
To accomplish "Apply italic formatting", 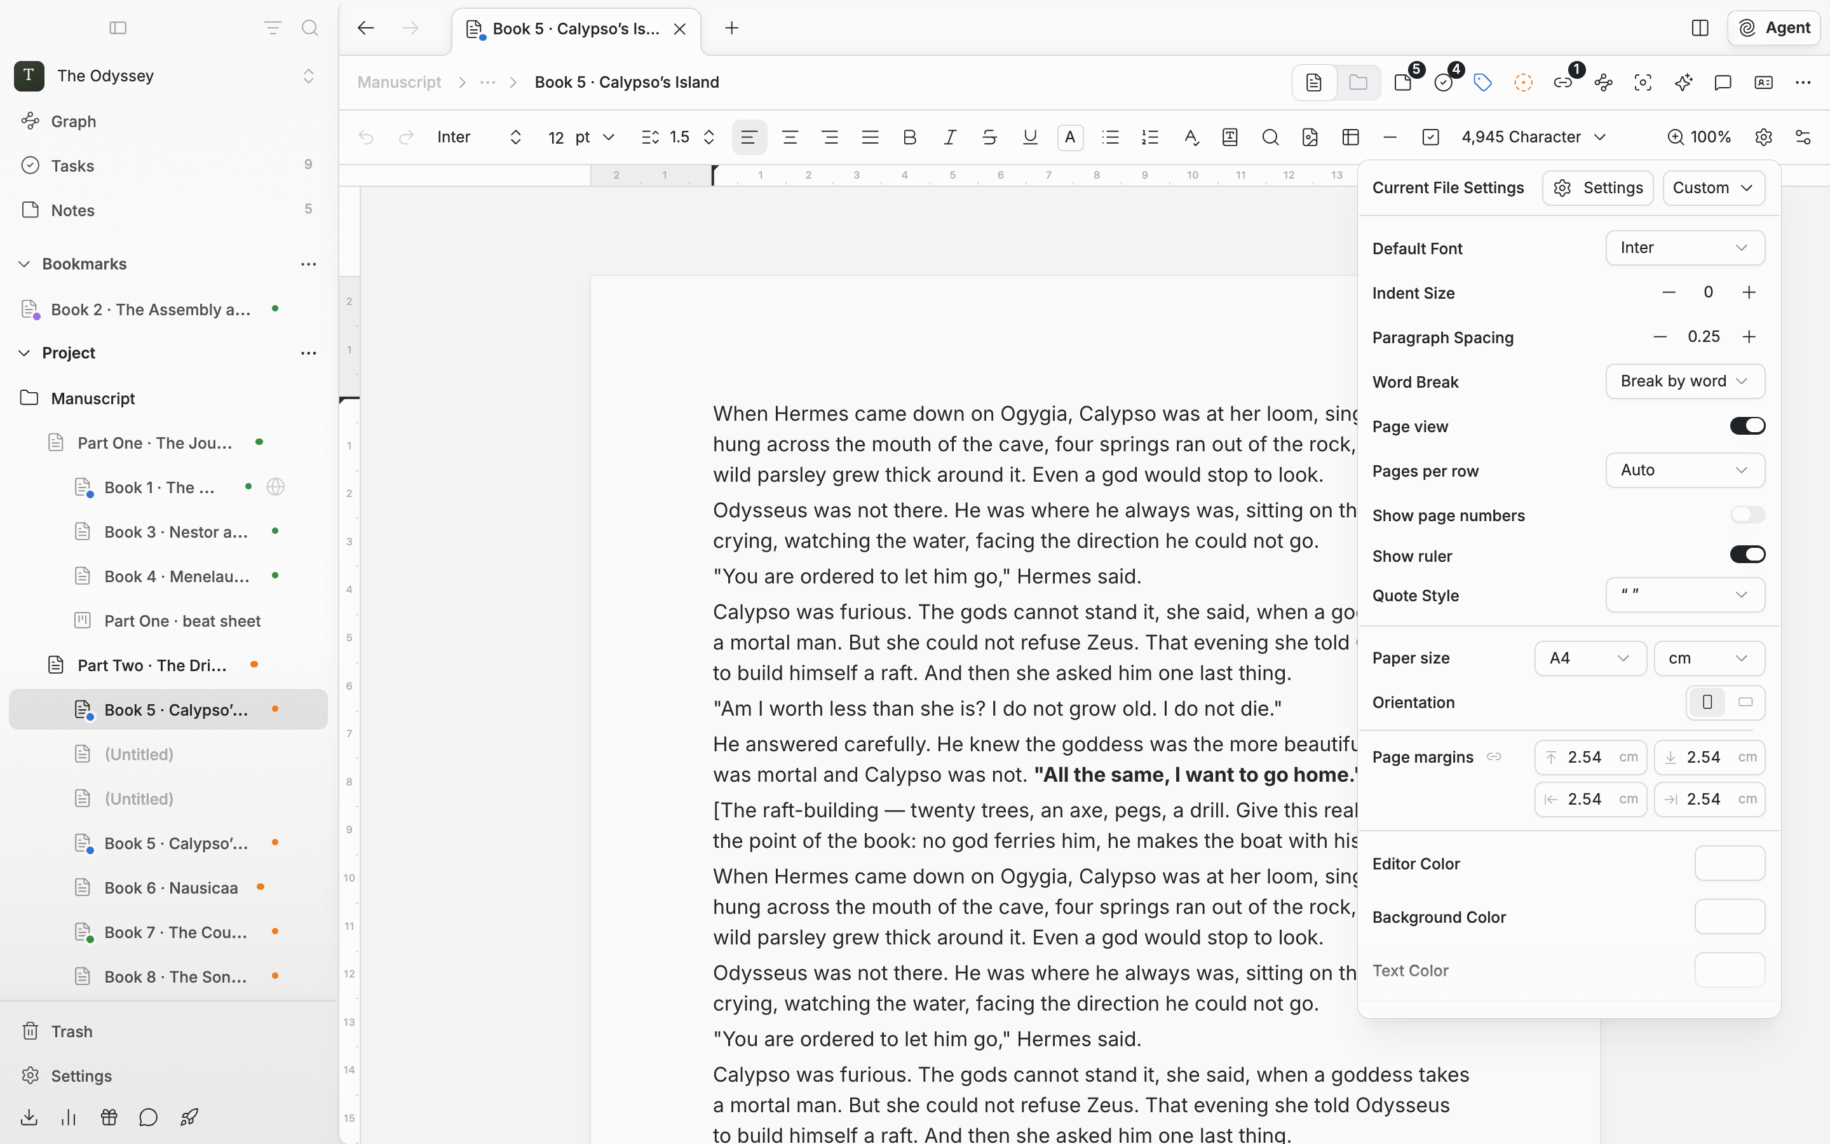I will (950, 137).
